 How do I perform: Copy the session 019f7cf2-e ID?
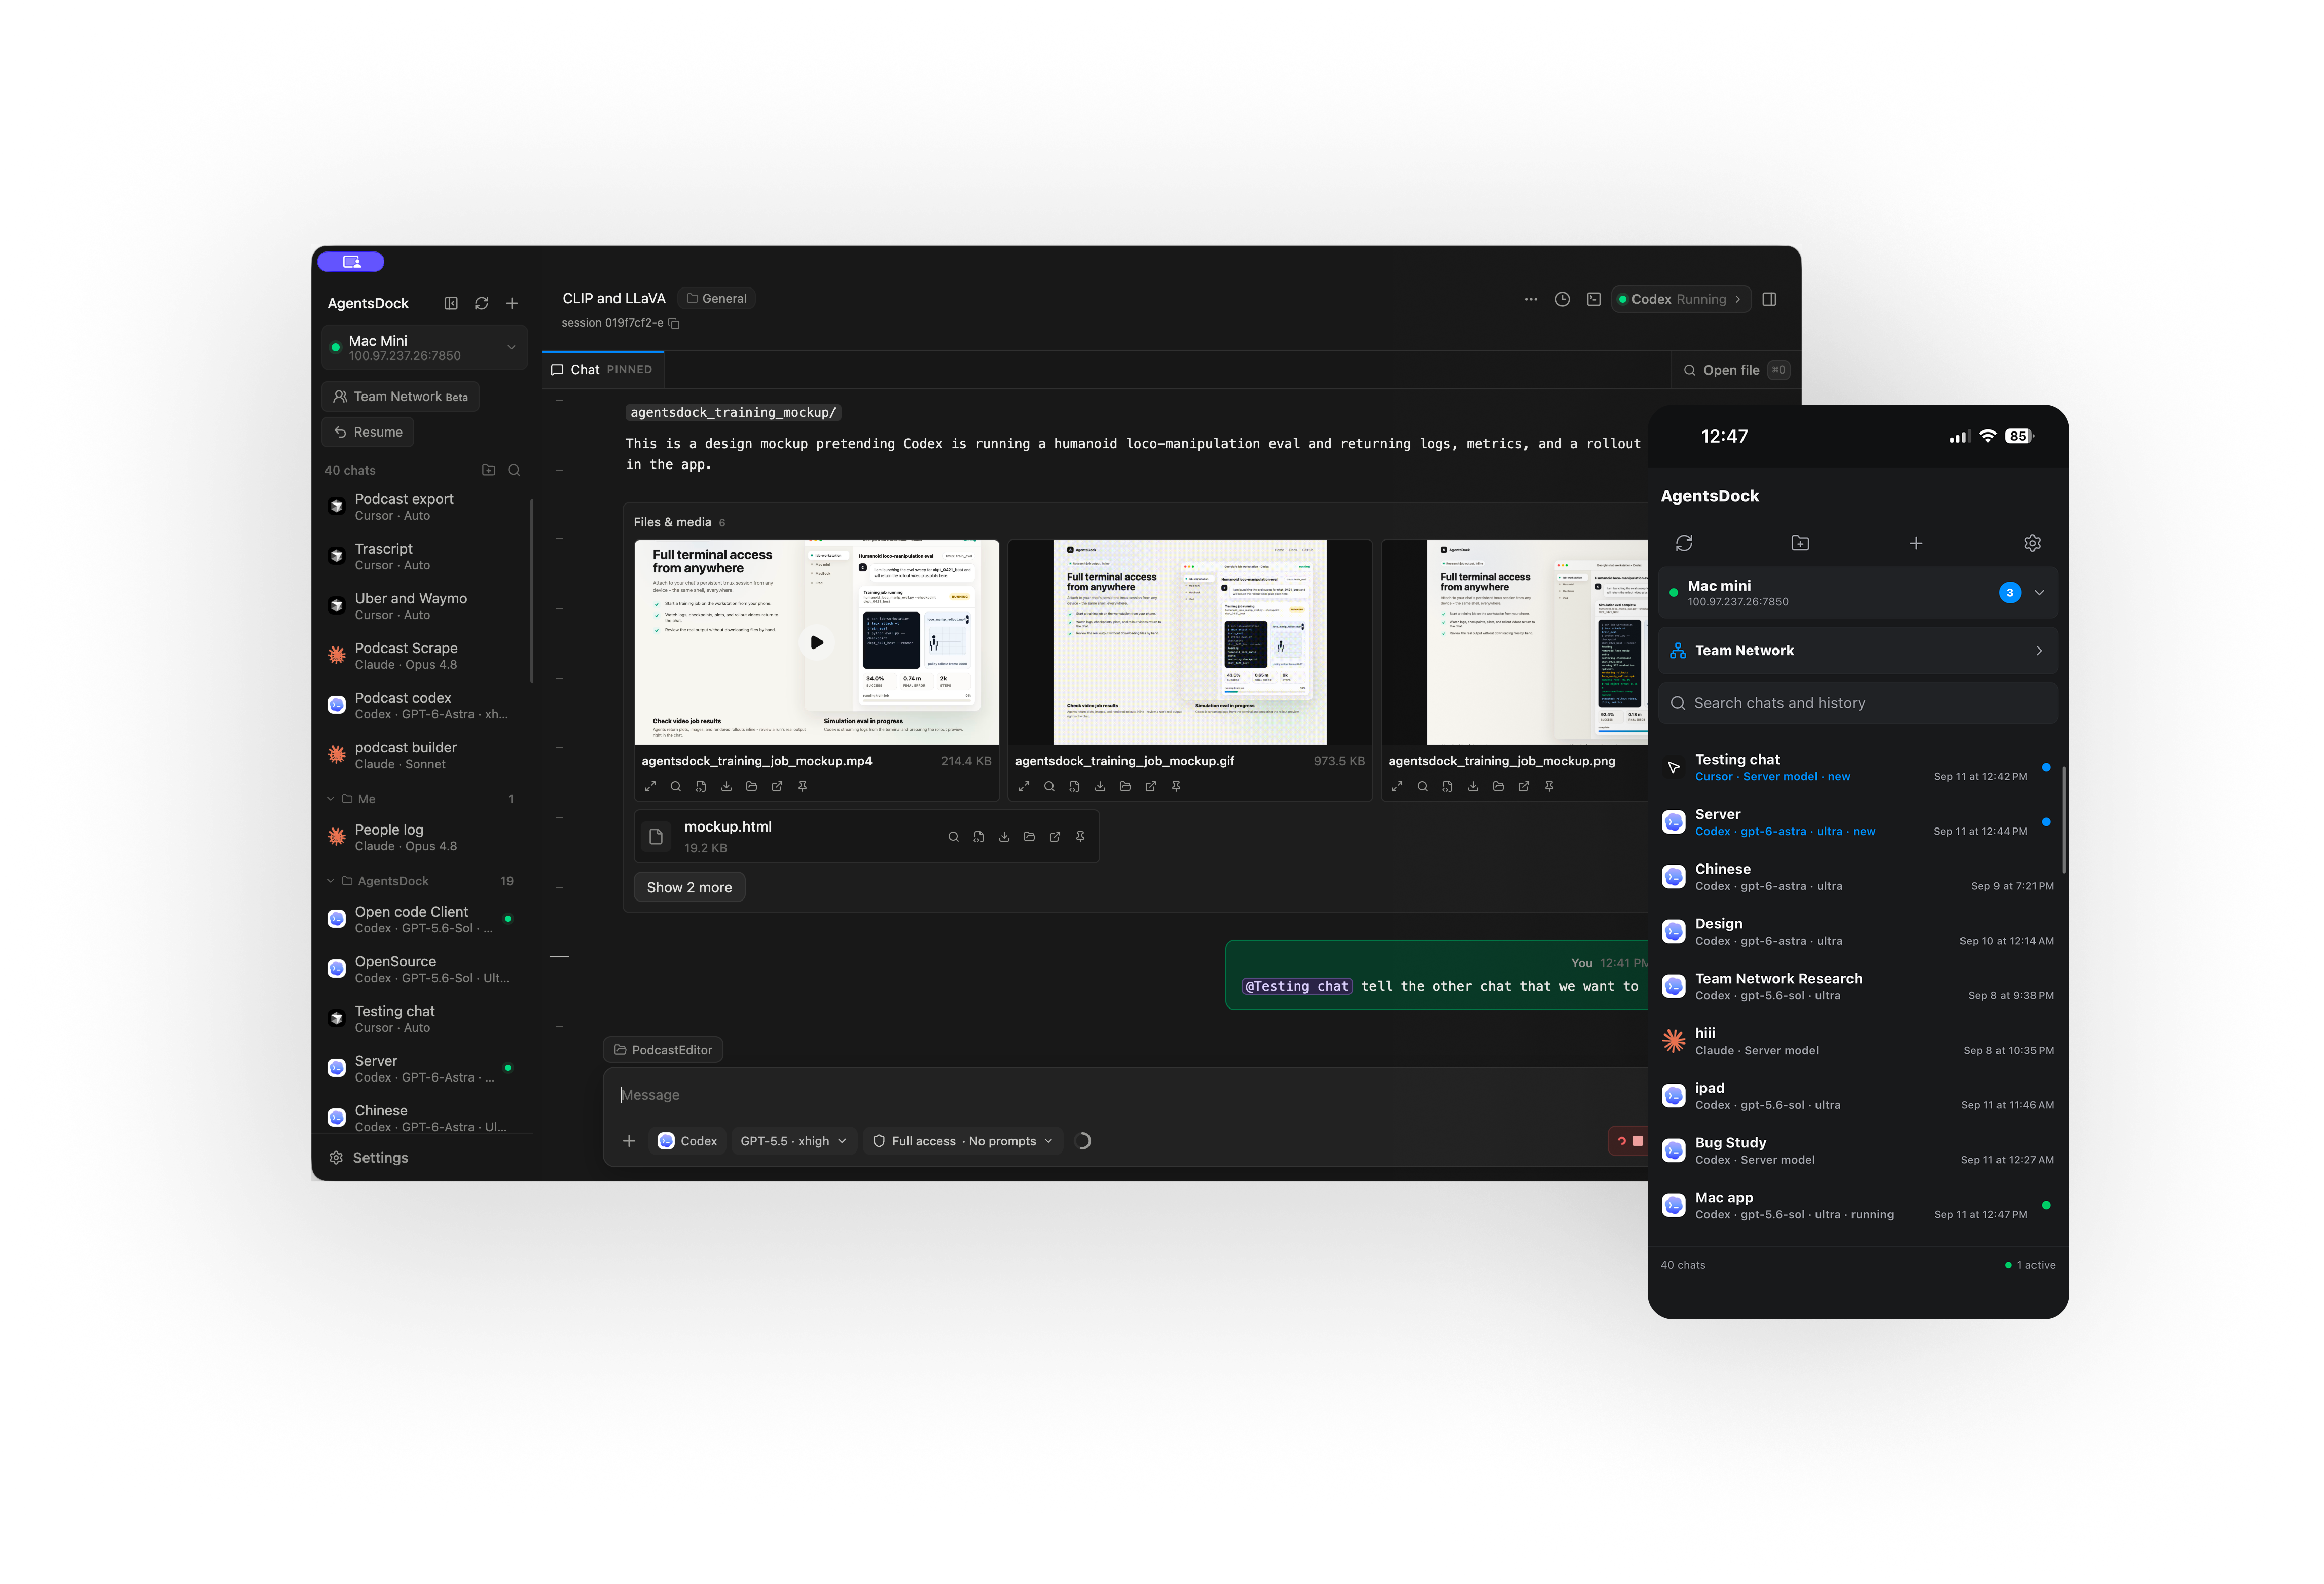click(x=674, y=323)
